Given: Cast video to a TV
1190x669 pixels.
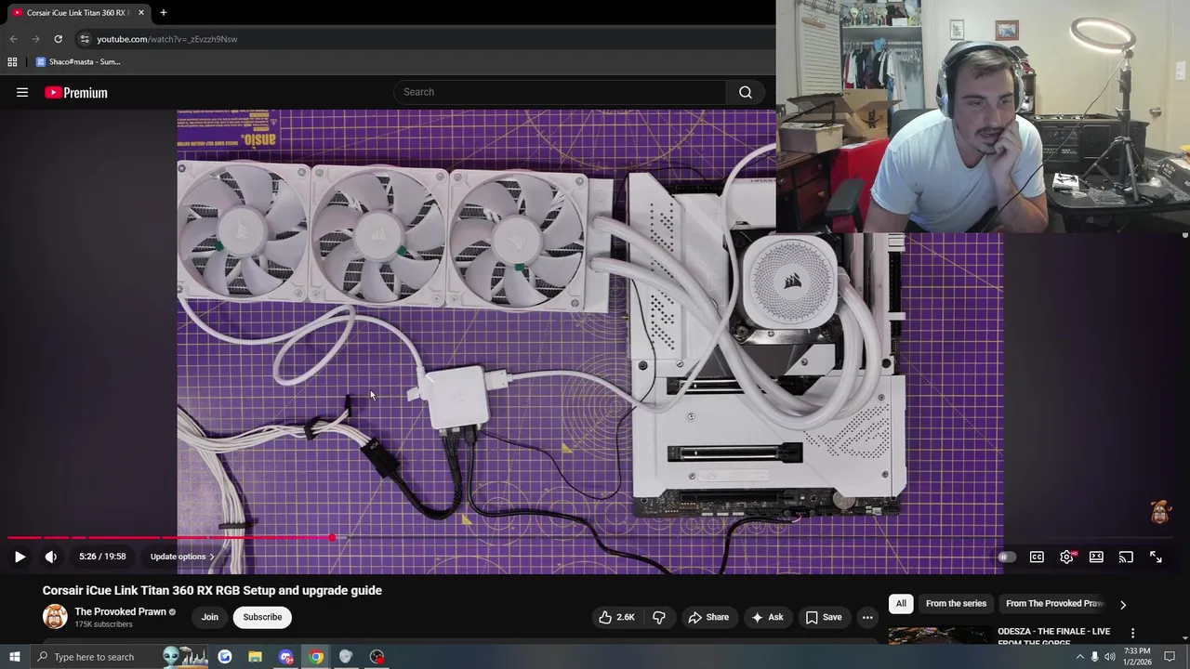Looking at the screenshot, I should (x=1126, y=557).
